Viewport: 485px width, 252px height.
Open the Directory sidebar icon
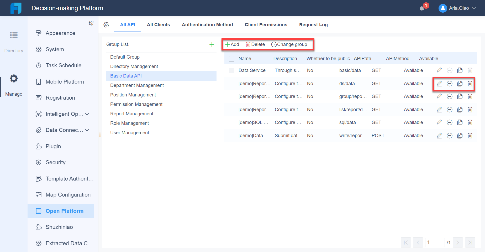coord(14,35)
